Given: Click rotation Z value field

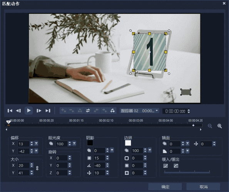Looking at the screenshot, I should 62,173.
